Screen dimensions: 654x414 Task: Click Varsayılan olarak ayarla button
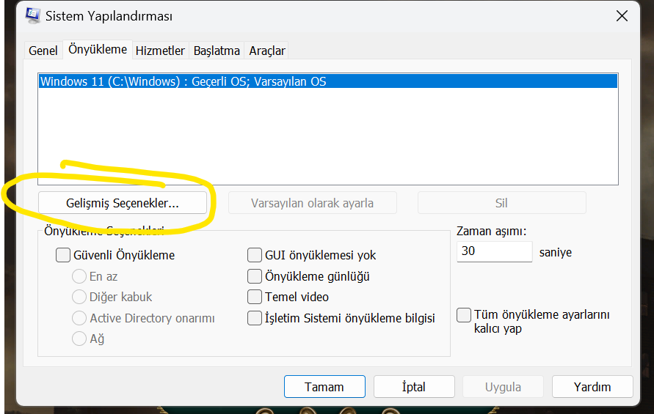[x=313, y=203]
